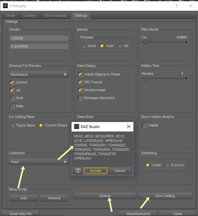Viewport: 198px width, 216px height.
Task: Click the bone list text in the popup
Action: click(102, 147)
